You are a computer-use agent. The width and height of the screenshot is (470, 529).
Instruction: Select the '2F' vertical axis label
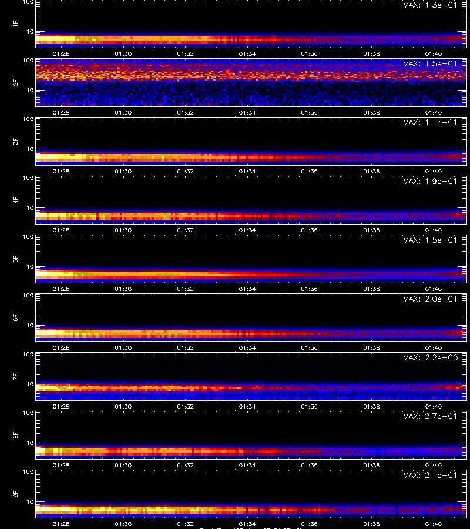coord(15,82)
